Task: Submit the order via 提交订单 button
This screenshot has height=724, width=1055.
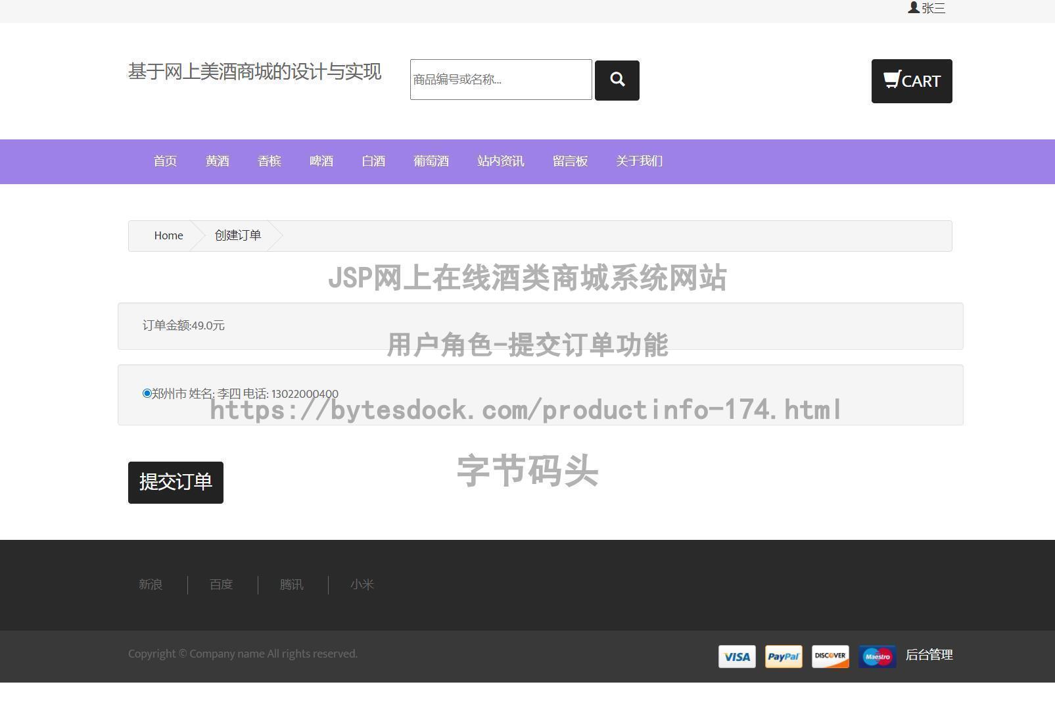Action: coord(175,482)
